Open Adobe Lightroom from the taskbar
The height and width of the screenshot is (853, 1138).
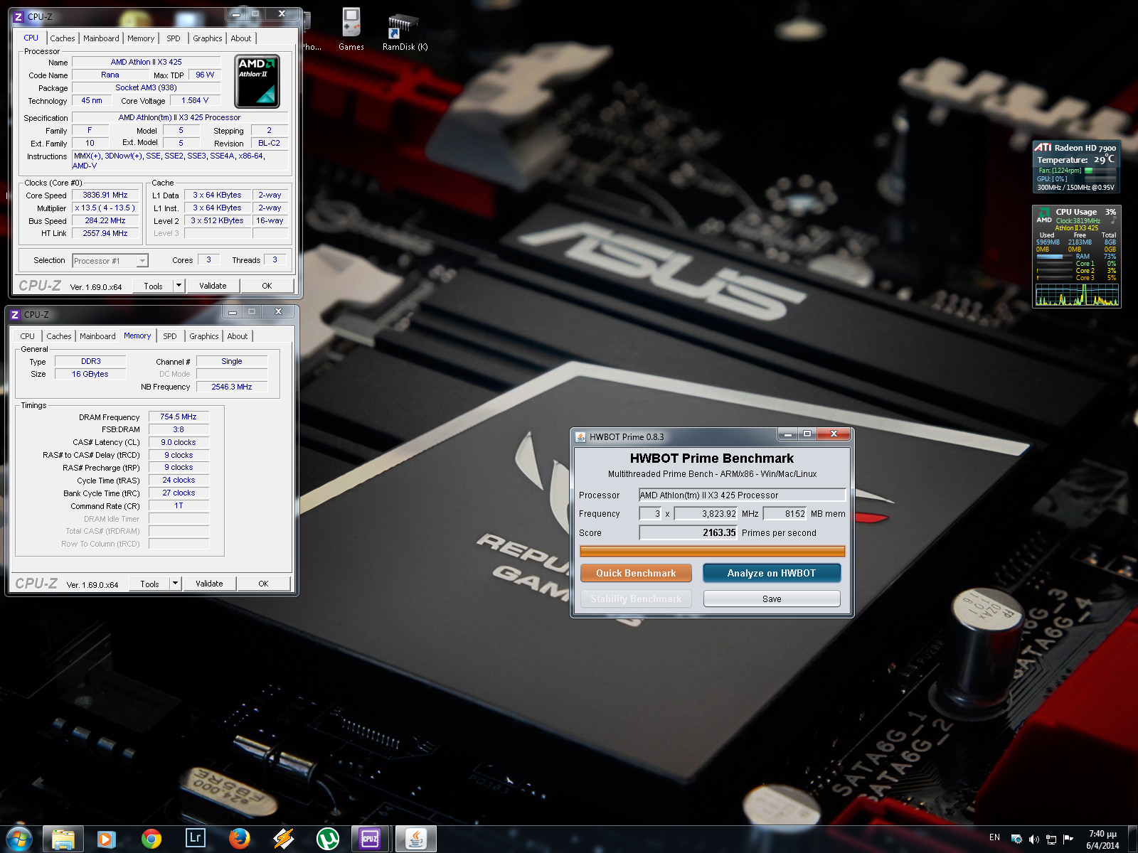pyautogui.click(x=195, y=839)
